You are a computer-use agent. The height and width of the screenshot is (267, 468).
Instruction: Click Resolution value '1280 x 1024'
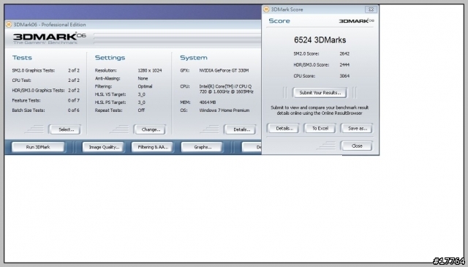click(x=150, y=70)
